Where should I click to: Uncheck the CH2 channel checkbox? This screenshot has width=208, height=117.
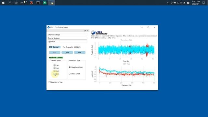(x=55, y=68)
